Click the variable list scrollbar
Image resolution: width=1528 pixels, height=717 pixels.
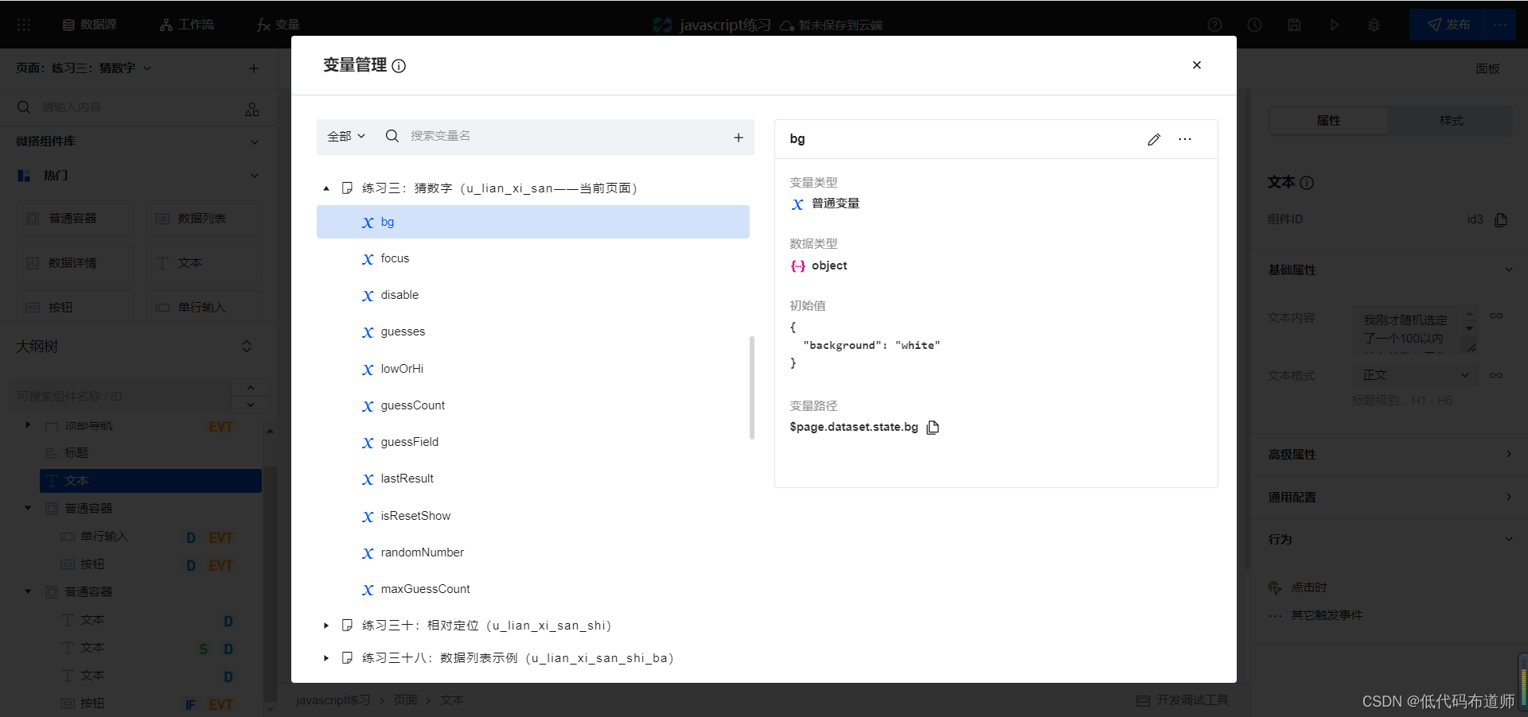pyautogui.click(x=752, y=388)
